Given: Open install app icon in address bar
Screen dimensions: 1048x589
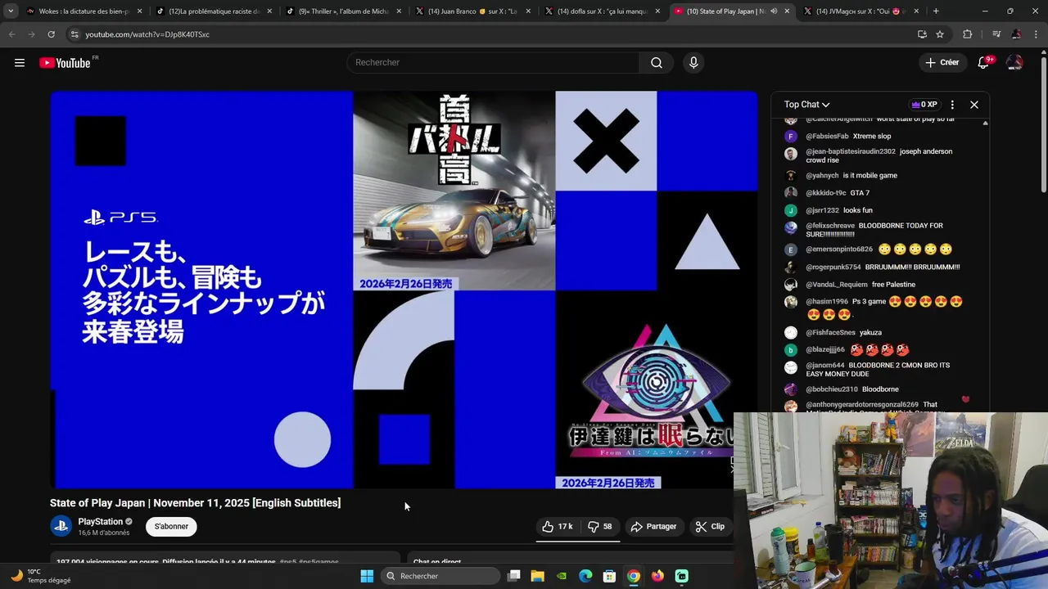Looking at the screenshot, I should pos(922,34).
